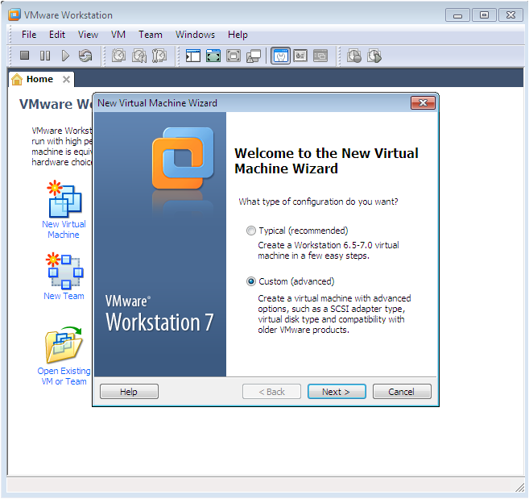Click the Home tab house icon
The image size is (529, 499).
point(17,79)
